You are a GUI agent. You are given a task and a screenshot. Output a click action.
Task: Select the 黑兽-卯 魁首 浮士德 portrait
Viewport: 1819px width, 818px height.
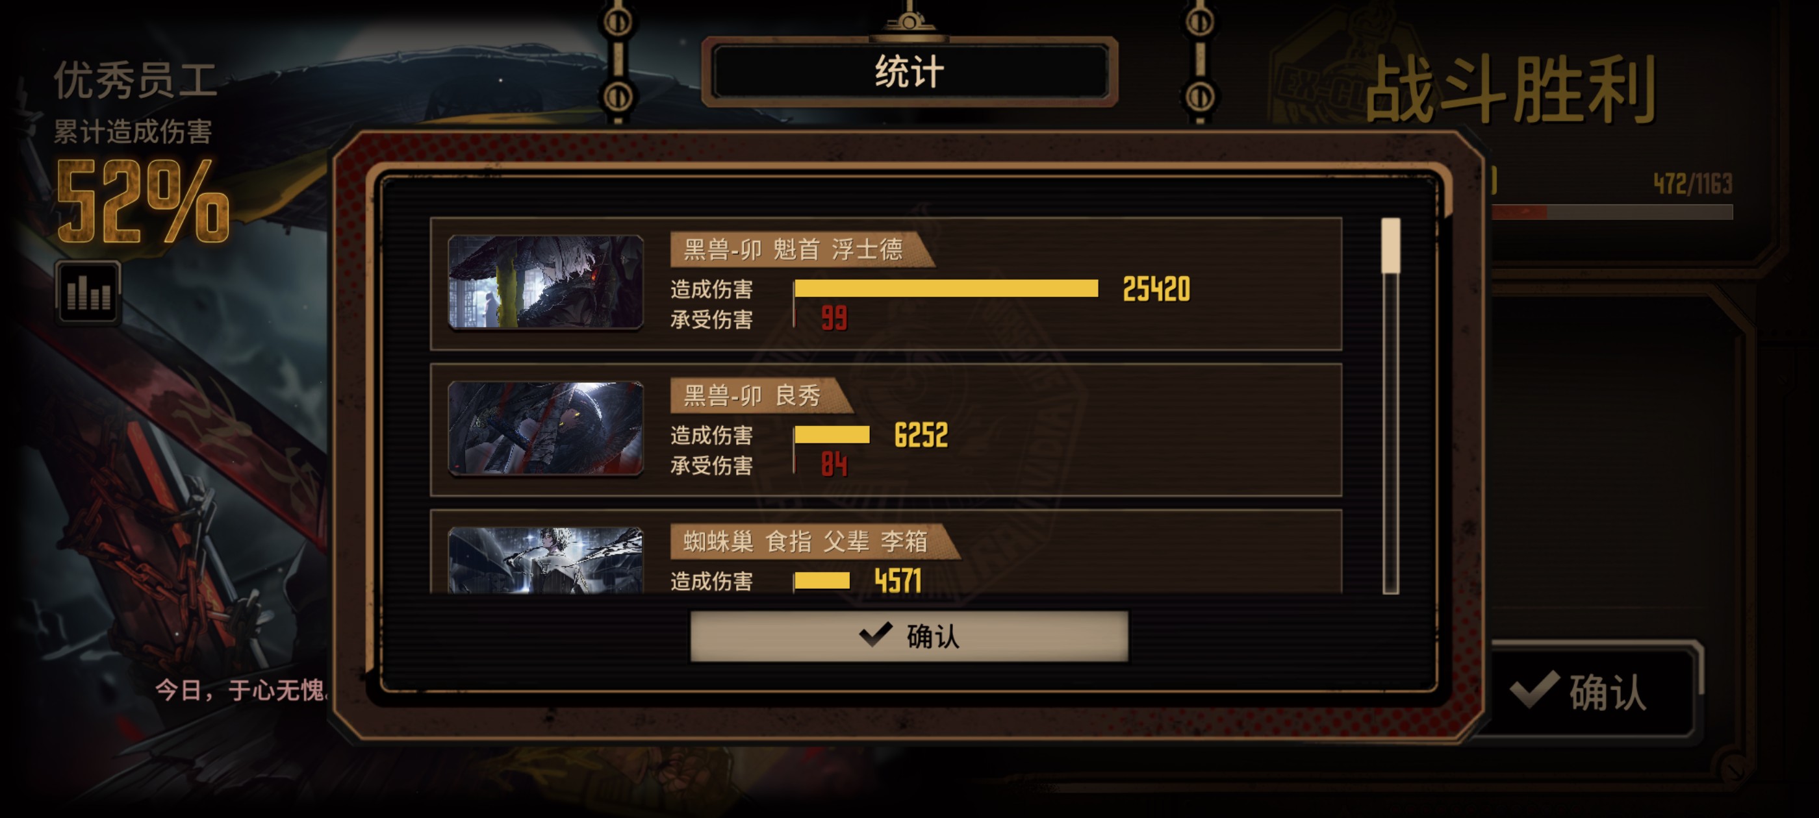545,282
